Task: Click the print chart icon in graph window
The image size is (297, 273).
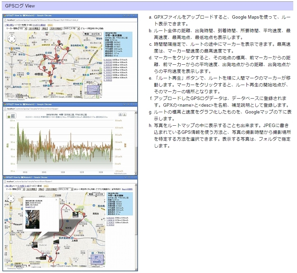Action: click(120, 114)
